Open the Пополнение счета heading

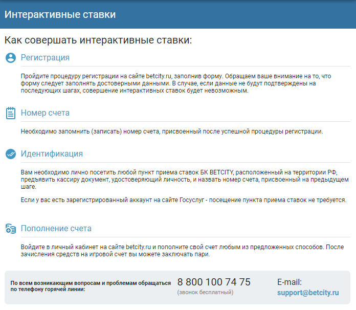pos(56,229)
